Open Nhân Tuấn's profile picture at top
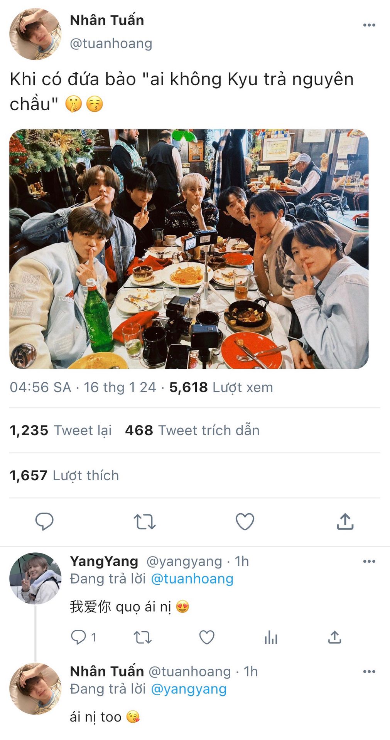This screenshot has height=740, width=390. click(35, 34)
